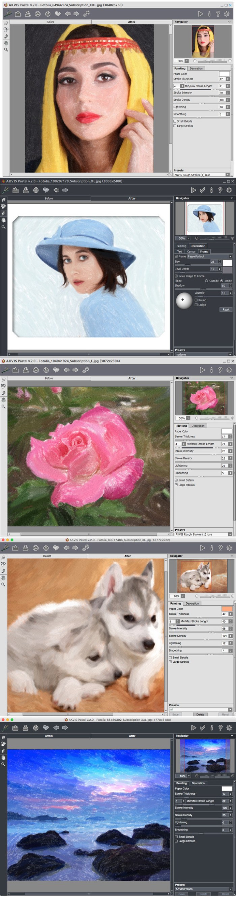Expand the AKVIS Fresco presets dropdown
236x899 pixels.
[x=230, y=889]
